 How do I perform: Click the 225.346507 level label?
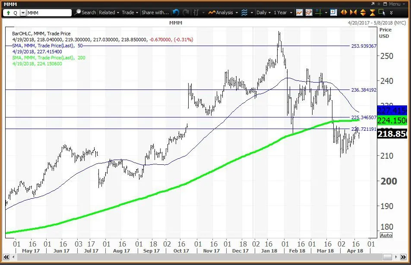[x=364, y=117]
